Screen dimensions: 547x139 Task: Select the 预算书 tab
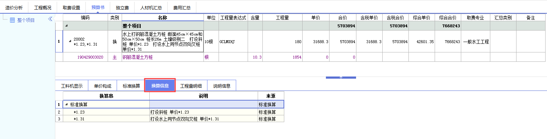tap(98, 7)
